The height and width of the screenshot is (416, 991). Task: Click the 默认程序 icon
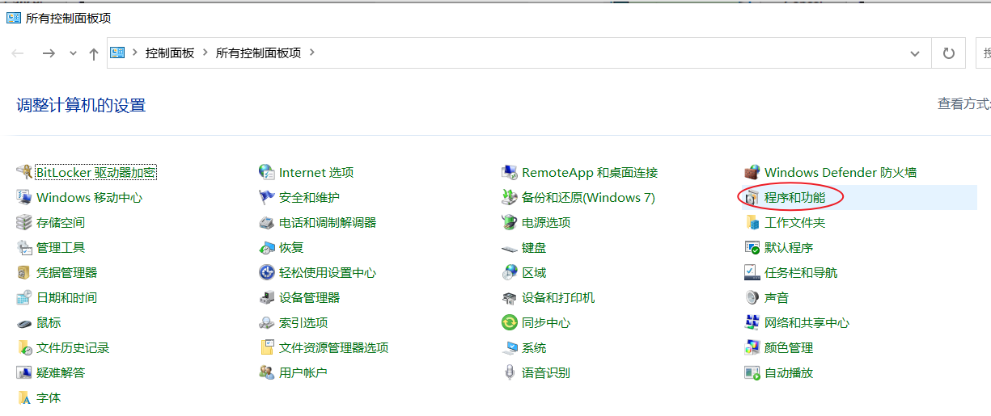(752, 247)
